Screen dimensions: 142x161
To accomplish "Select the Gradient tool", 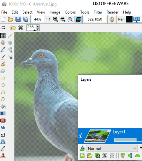I will [3, 113].
